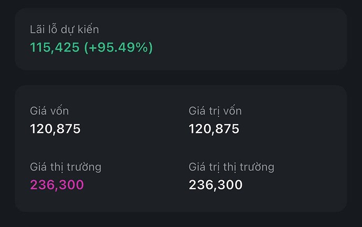The width and height of the screenshot is (362, 227).
Task: Click the pink 236,300 market price
Action: pos(57,185)
